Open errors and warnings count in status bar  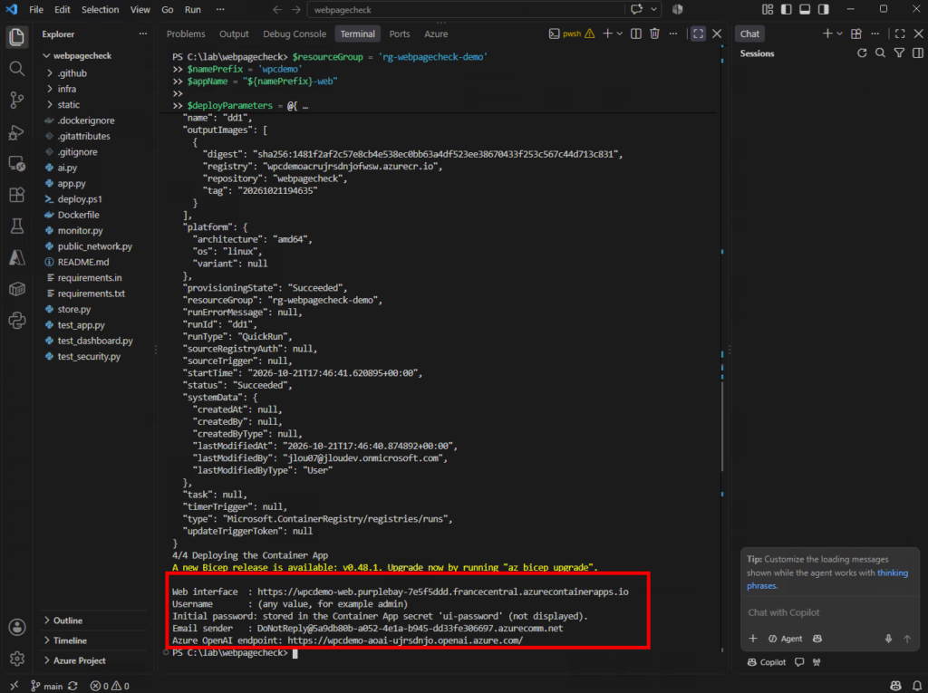point(110,686)
